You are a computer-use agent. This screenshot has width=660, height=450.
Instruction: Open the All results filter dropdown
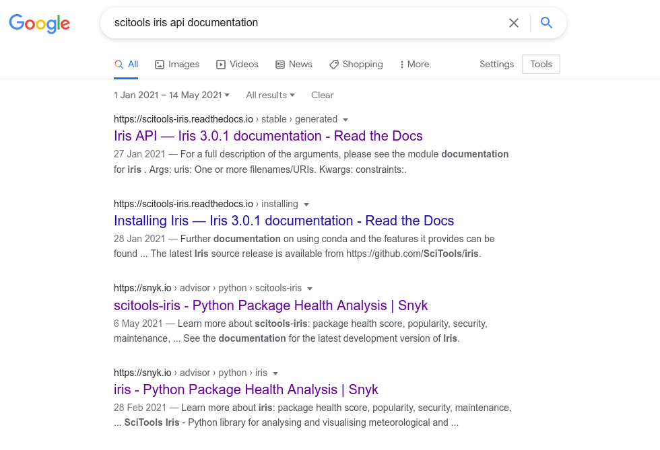[269, 95]
